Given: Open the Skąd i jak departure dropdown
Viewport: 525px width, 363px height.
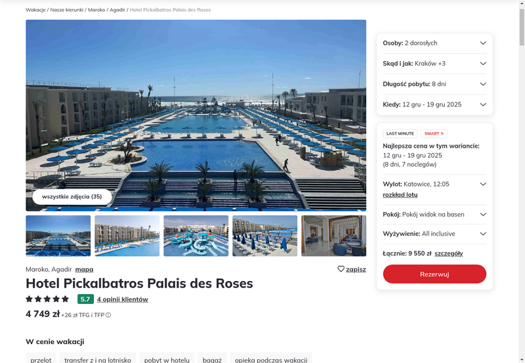Looking at the screenshot, I should (434, 64).
